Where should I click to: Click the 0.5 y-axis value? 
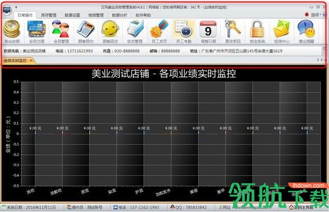(16, 82)
